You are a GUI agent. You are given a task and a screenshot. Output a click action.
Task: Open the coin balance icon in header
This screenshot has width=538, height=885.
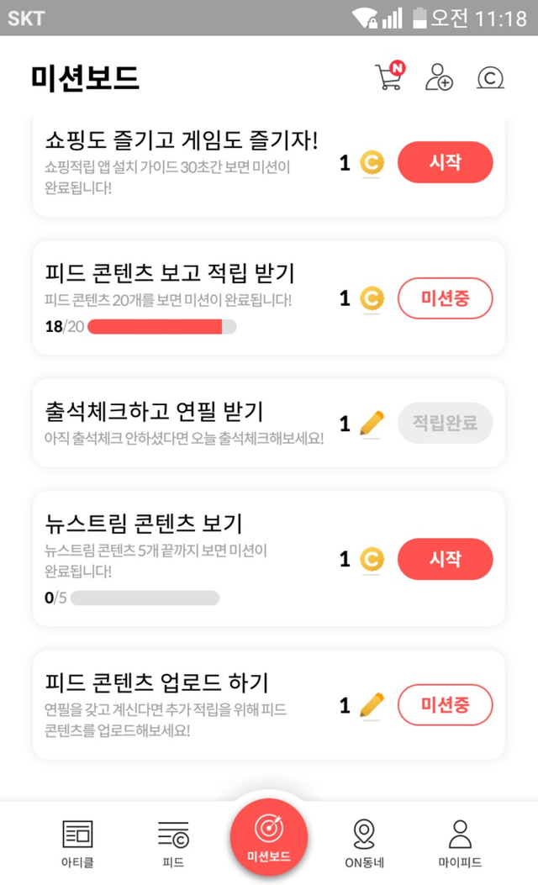(x=489, y=78)
